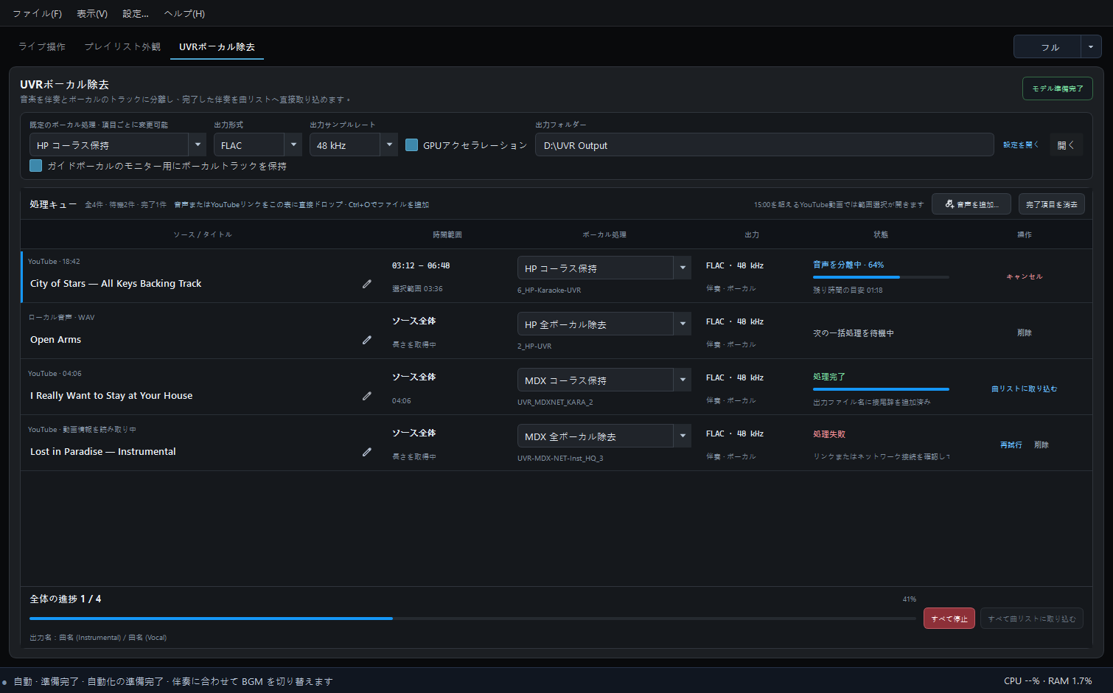The image size is (1113, 693).
Task: Cancel the City of Stars separation (キャンセル)
Action: tap(1025, 276)
